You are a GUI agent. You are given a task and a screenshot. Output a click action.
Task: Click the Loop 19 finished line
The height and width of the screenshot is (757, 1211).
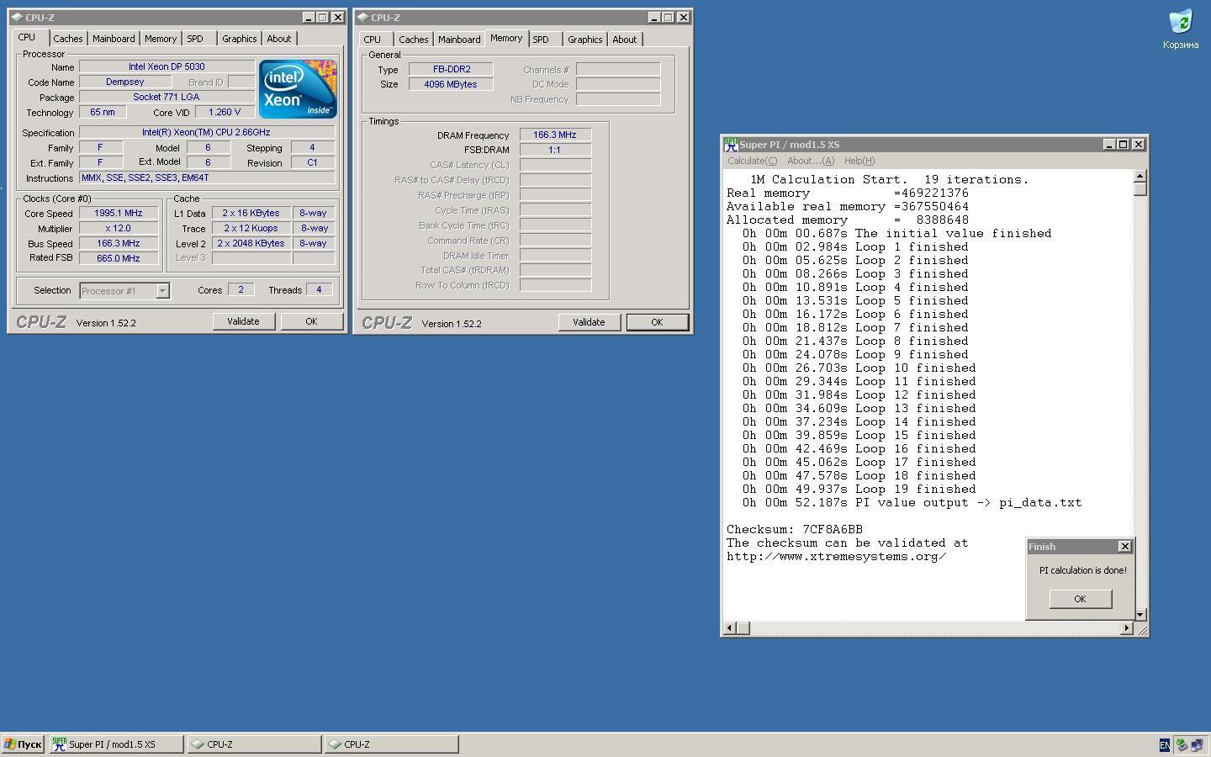click(859, 490)
